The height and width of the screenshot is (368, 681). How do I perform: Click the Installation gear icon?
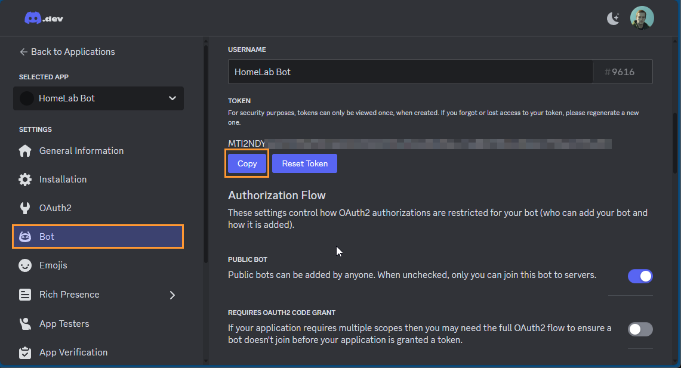[25, 180]
